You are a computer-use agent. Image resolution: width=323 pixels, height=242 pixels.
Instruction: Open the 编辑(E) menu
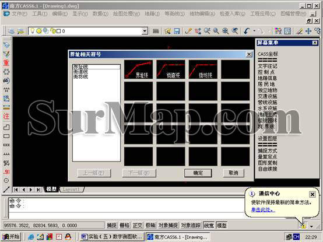click(59, 14)
